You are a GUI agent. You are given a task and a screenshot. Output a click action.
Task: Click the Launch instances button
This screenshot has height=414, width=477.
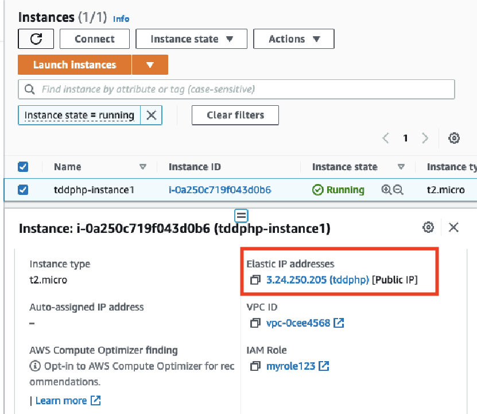75,64
